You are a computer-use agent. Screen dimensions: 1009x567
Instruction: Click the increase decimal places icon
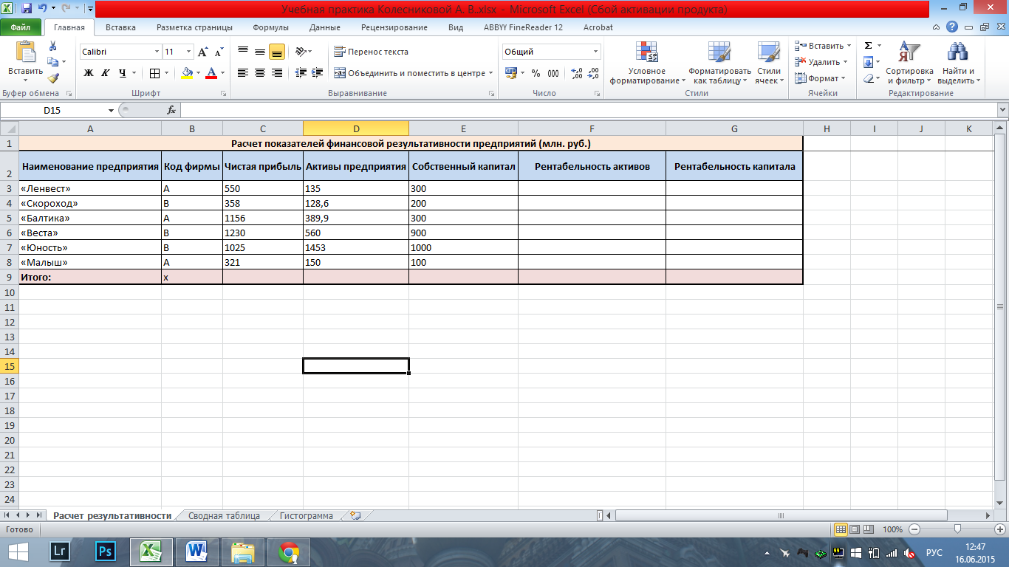click(x=577, y=73)
